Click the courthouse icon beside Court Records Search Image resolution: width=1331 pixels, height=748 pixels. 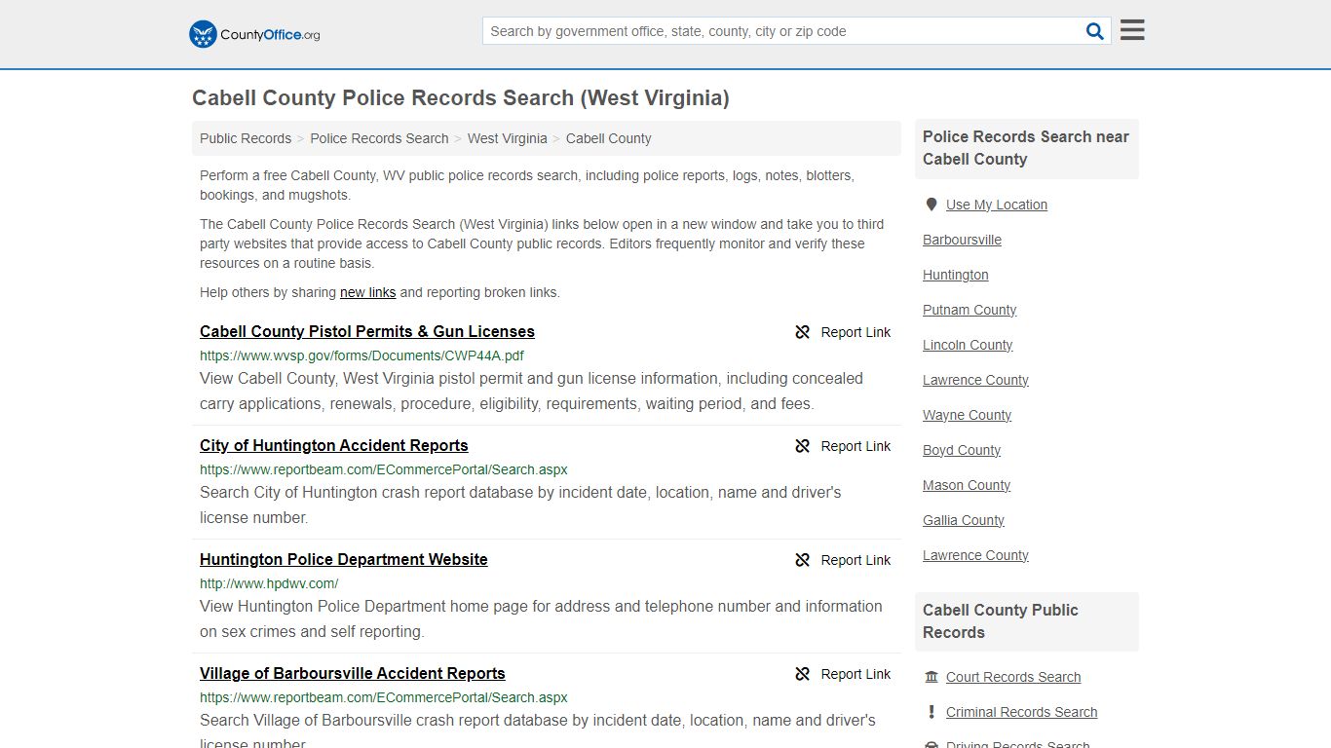tap(932, 677)
